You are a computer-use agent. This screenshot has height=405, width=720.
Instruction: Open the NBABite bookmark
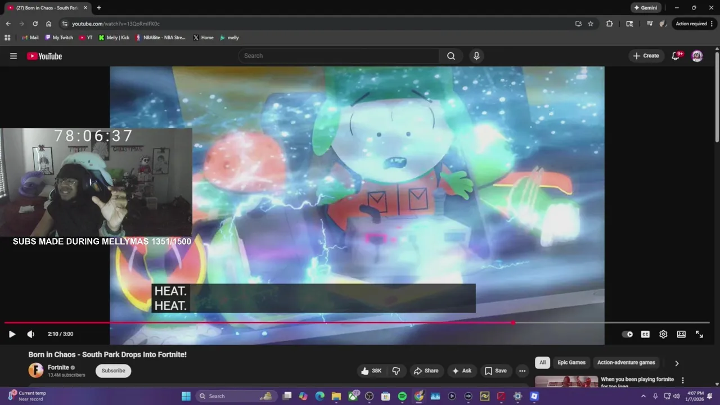(160, 38)
